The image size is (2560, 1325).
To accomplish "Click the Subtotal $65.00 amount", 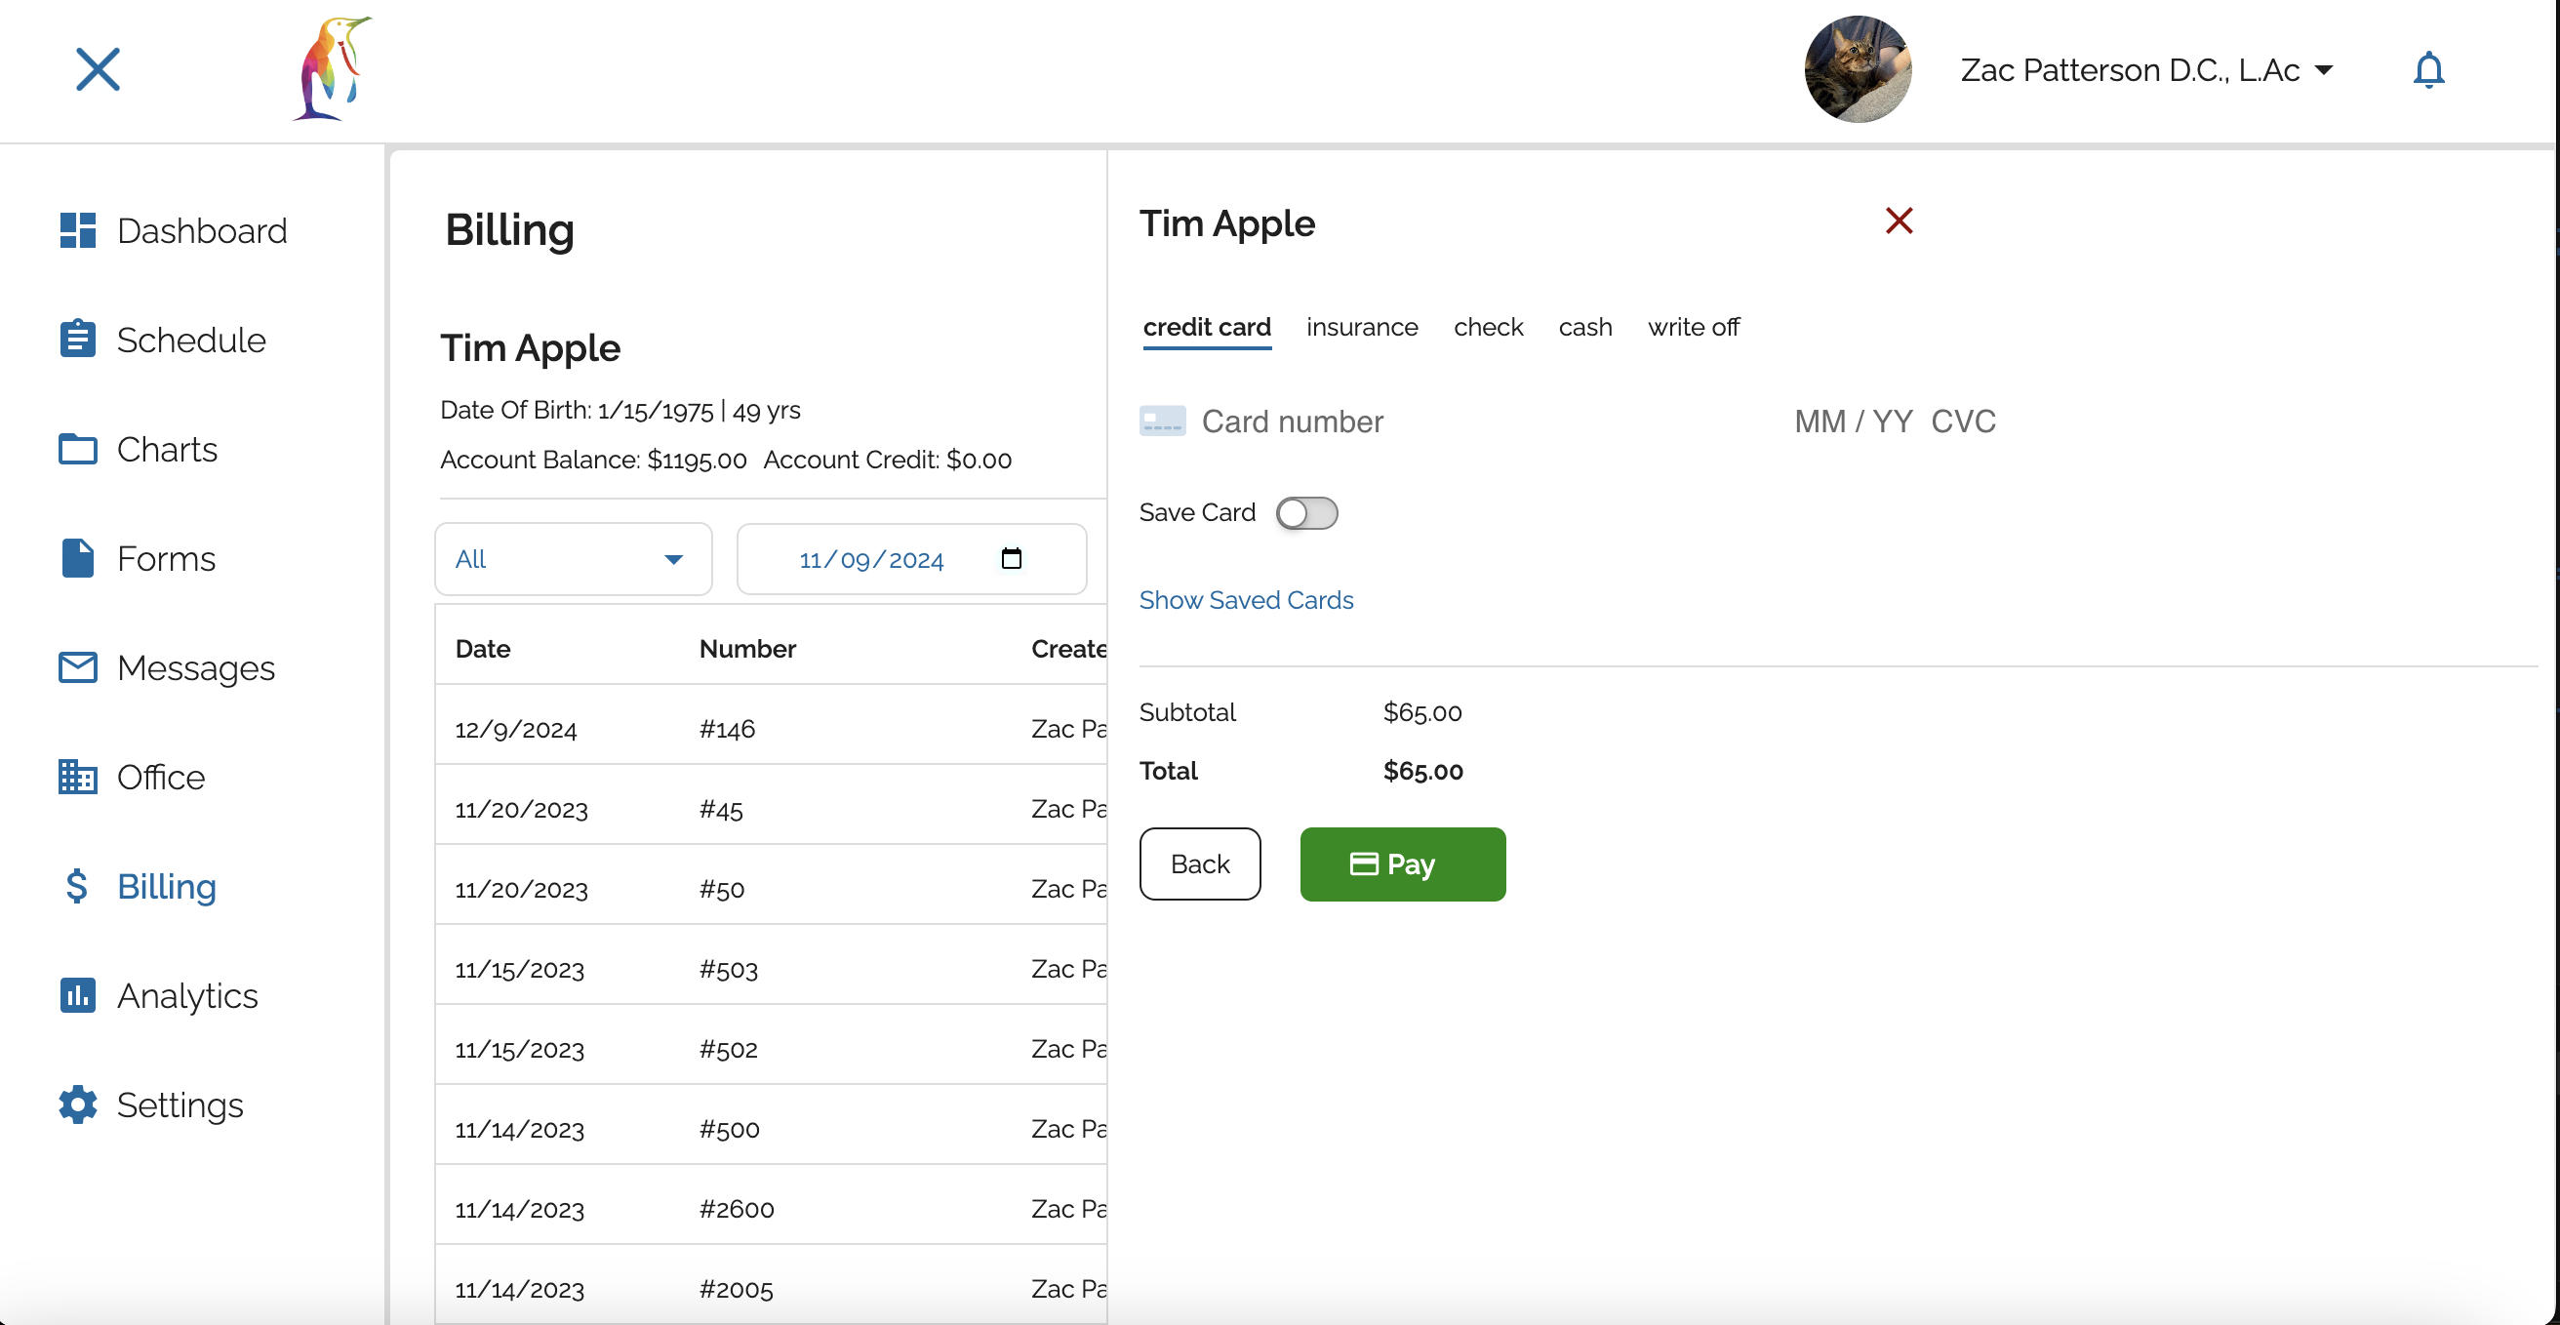I will tap(1422, 711).
